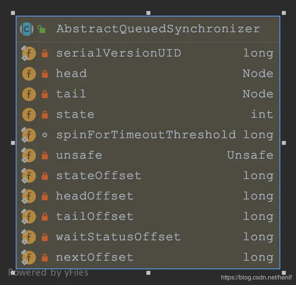Click the static field icon beside nextOffset
This screenshot has width=296, height=285.
point(28,257)
